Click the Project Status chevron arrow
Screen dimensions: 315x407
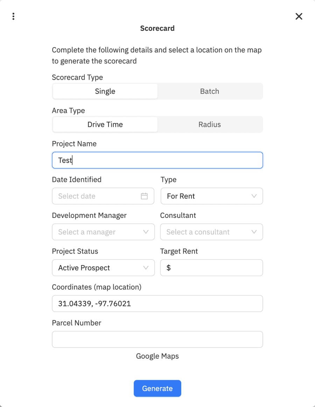146,267
